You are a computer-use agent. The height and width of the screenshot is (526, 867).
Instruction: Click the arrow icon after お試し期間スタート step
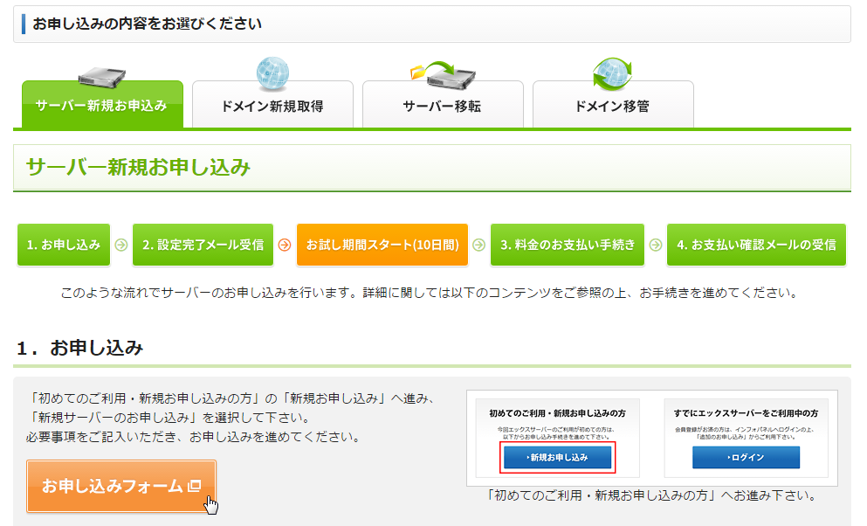478,245
